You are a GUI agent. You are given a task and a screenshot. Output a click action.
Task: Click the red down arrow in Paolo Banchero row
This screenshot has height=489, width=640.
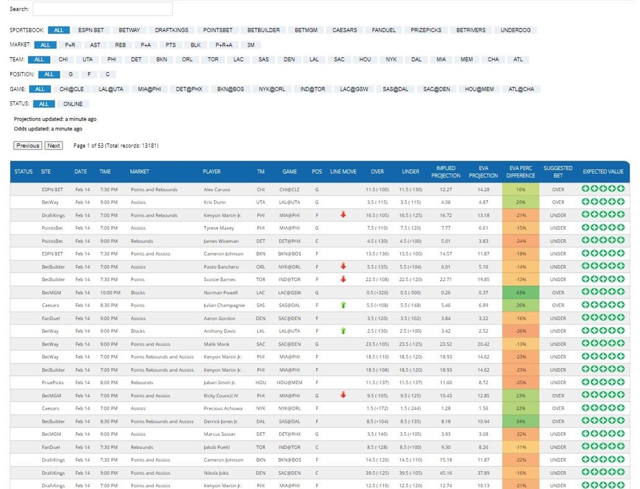pyautogui.click(x=343, y=266)
